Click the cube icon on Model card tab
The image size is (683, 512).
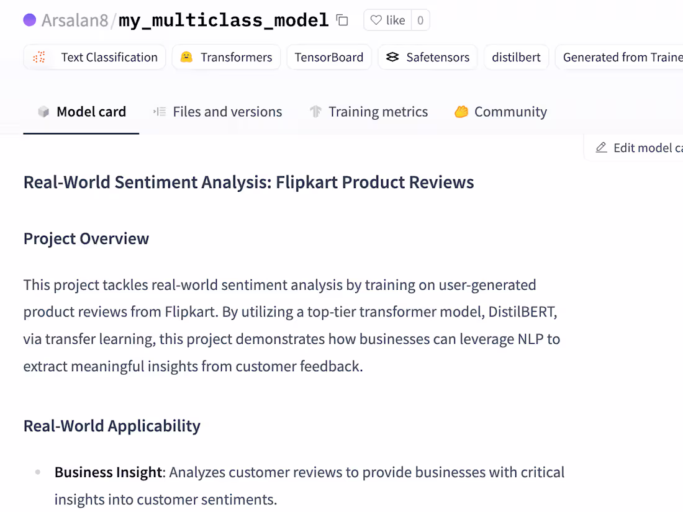point(42,112)
